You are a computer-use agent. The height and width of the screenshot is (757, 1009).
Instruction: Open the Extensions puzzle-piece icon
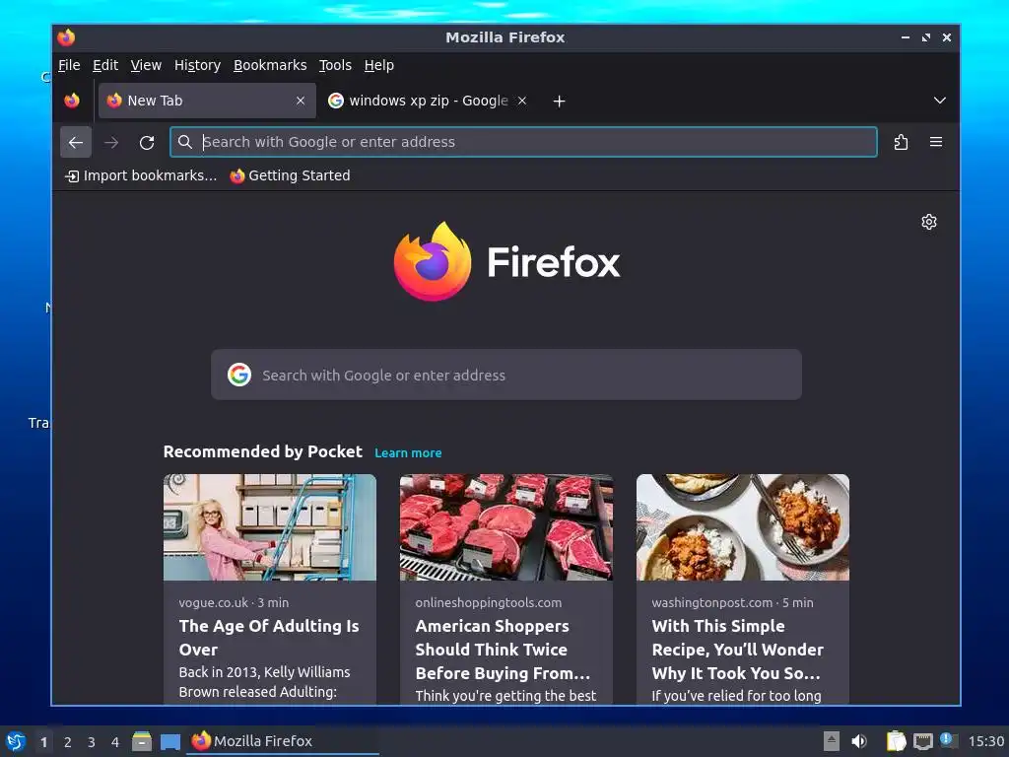pos(901,142)
